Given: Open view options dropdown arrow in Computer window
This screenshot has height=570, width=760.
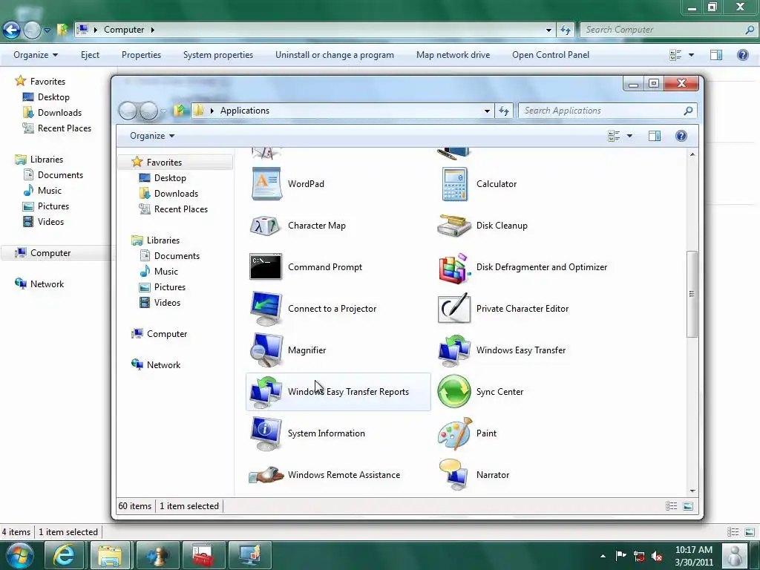Looking at the screenshot, I should [x=691, y=55].
